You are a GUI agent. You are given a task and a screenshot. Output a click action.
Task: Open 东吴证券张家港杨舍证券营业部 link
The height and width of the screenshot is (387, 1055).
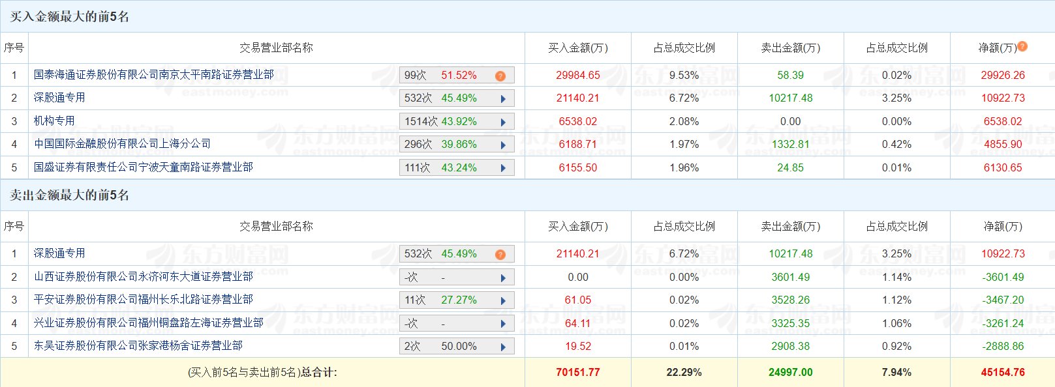(x=138, y=346)
